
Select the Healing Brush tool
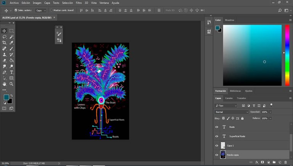(x=4, y=48)
